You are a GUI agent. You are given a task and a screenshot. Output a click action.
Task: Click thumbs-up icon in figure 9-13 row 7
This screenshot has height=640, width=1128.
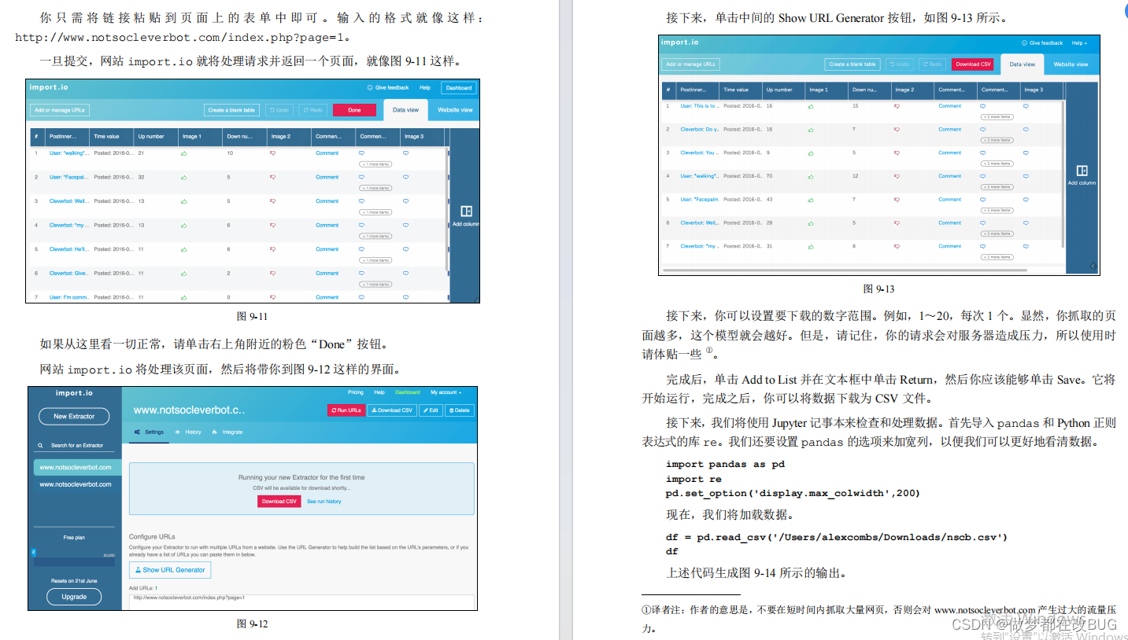[x=811, y=246]
